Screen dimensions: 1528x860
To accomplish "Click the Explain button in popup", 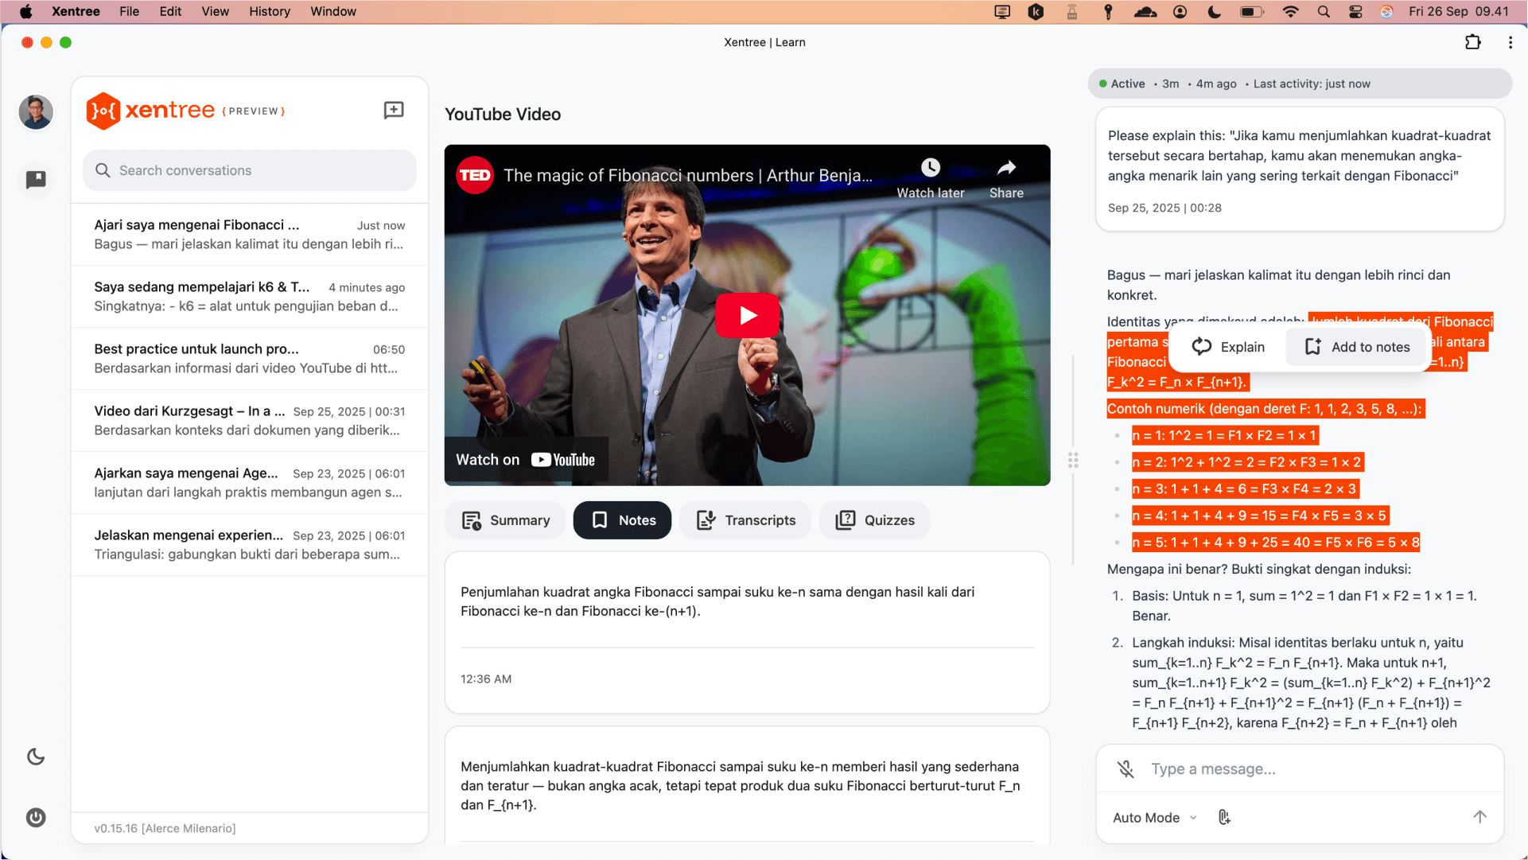I will 1228,347.
